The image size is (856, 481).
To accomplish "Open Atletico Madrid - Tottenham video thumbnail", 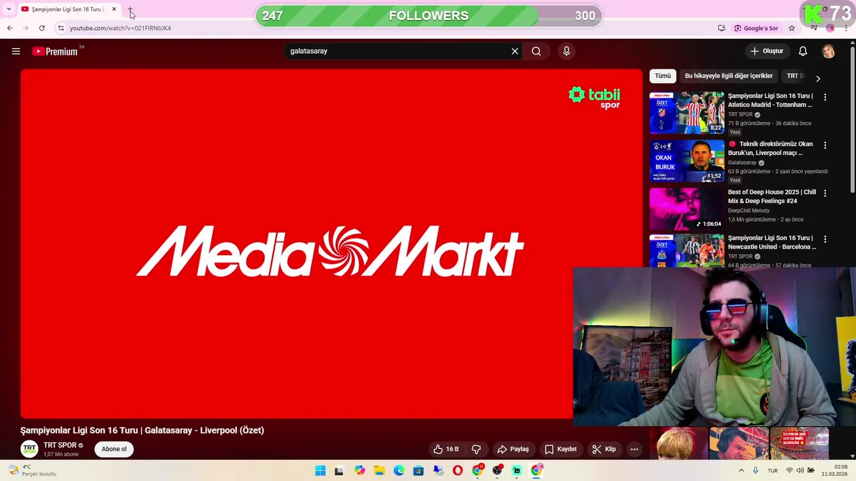I will pos(687,113).
